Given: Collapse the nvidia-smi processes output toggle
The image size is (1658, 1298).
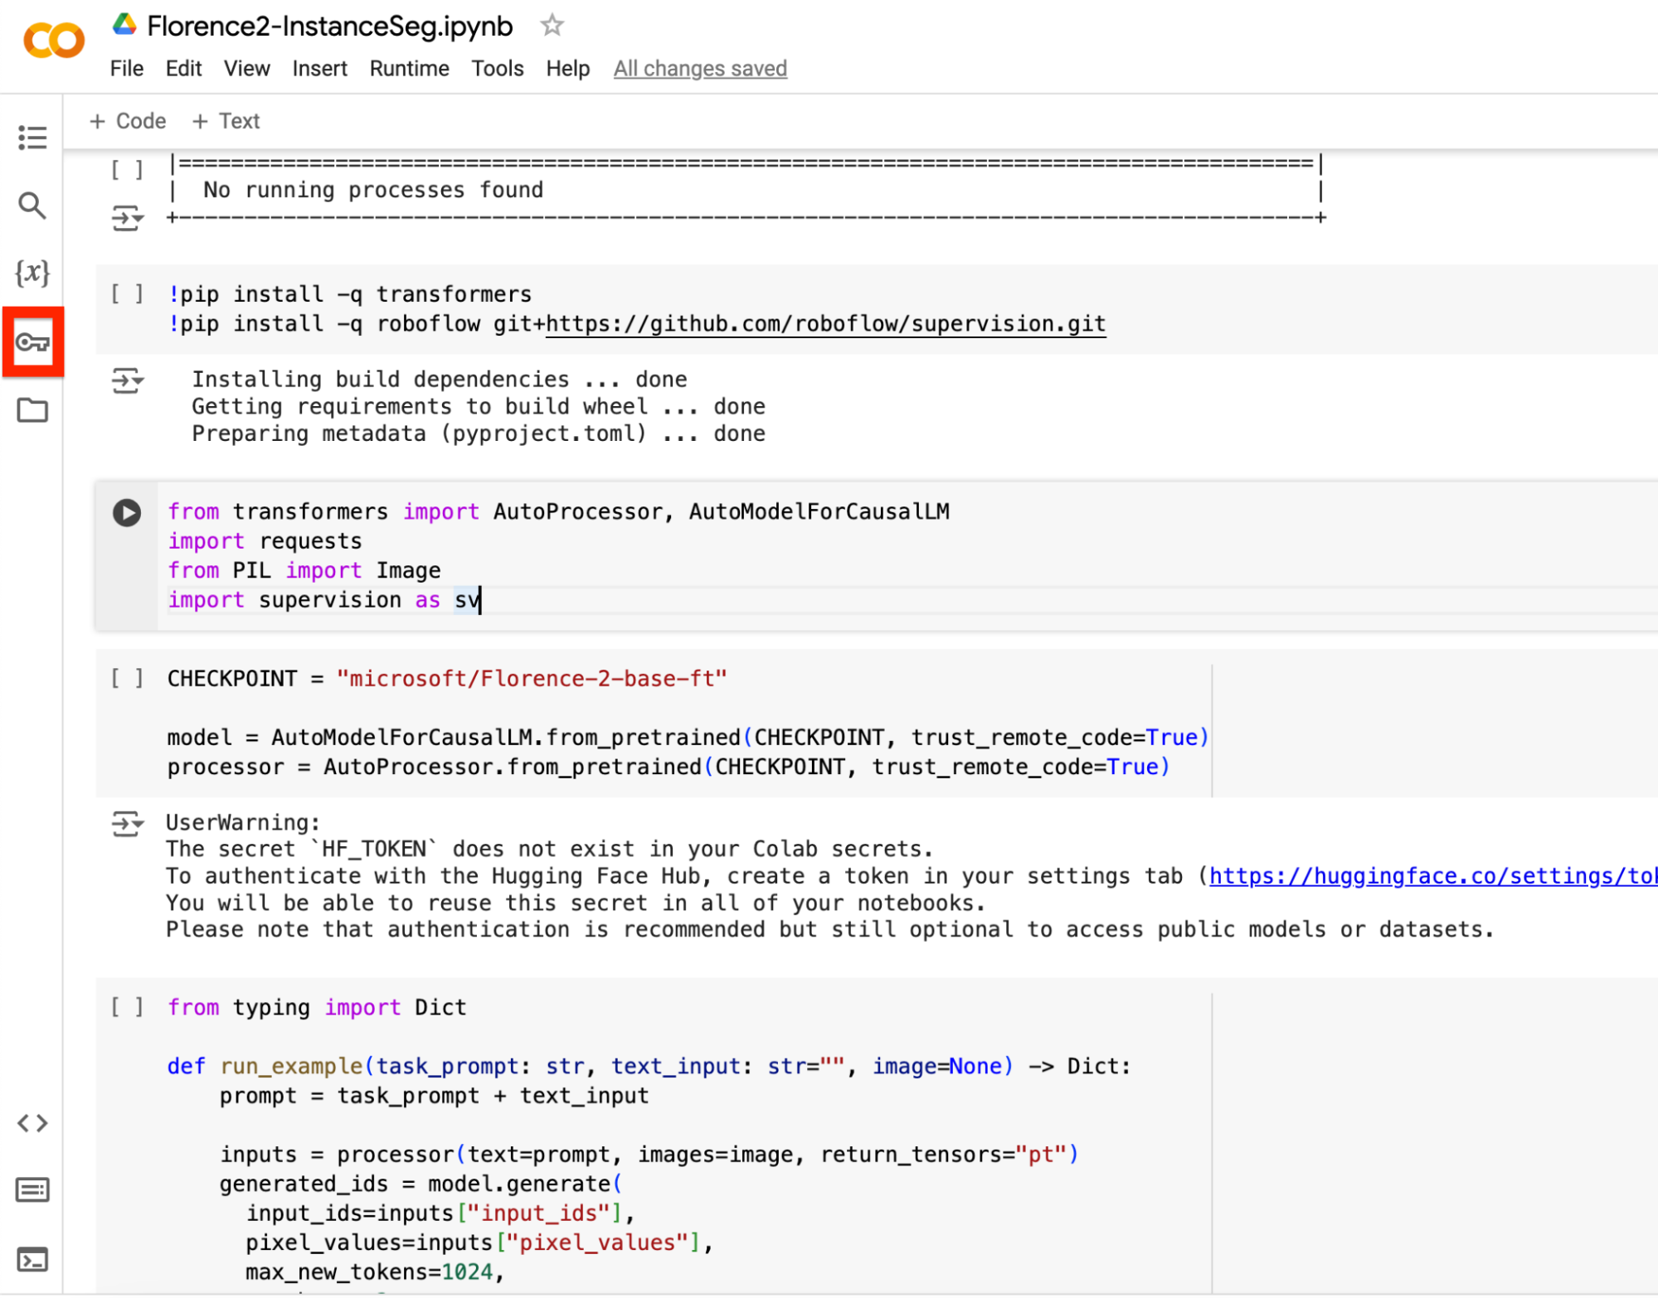Looking at the screenshot, I should point(127,218).
